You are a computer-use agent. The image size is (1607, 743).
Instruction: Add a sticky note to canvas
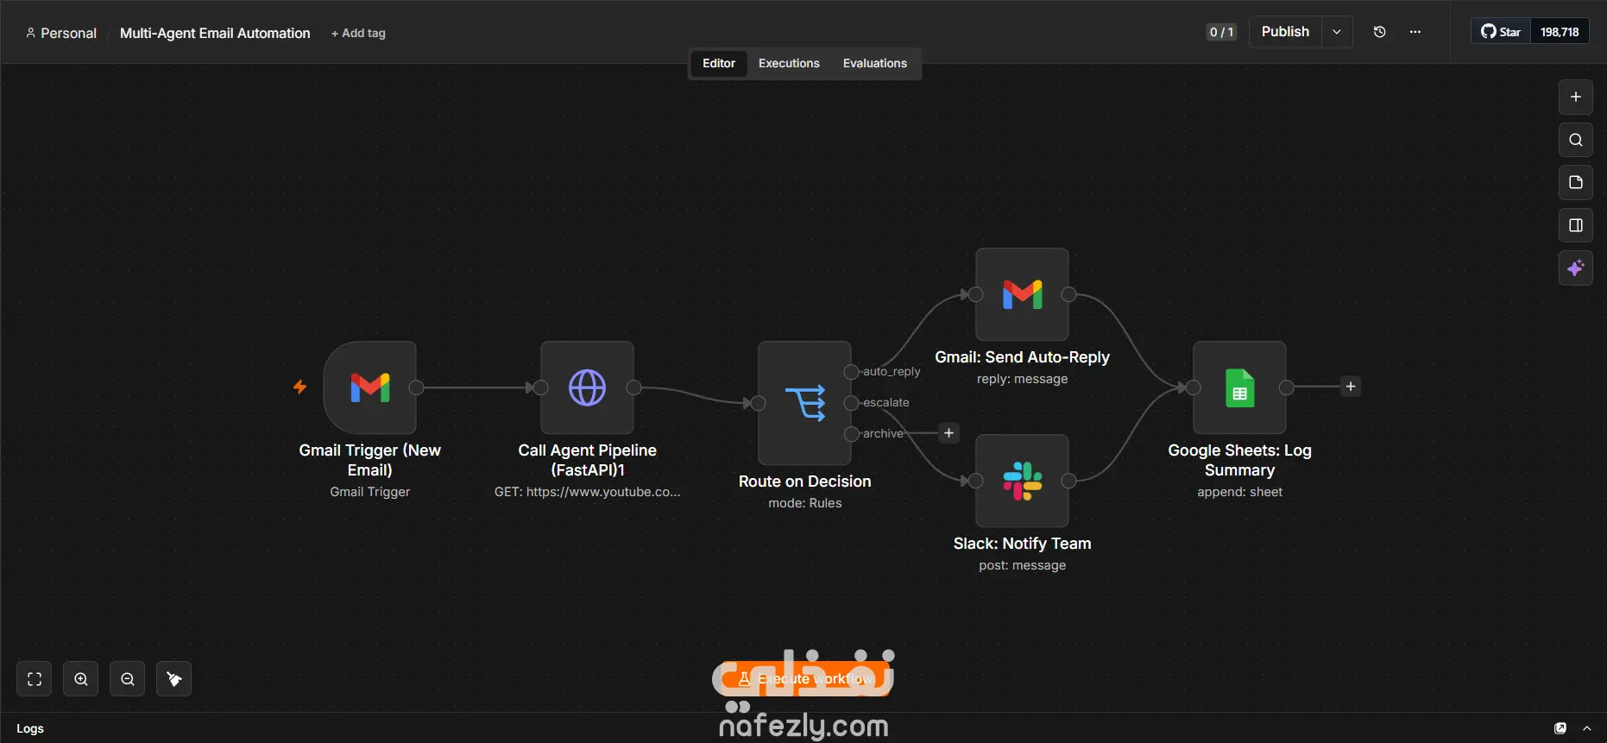[1576, 182]
